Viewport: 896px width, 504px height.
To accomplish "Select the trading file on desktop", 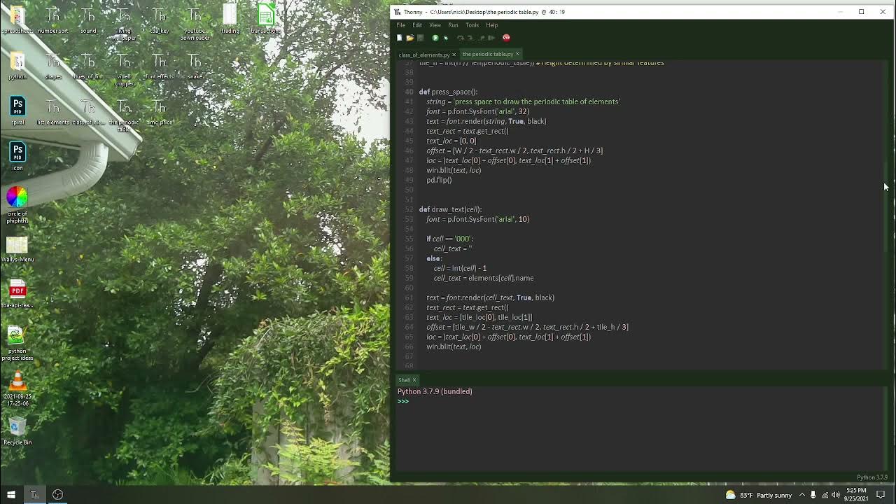I will pyautogui.click(x=230, y=20).
